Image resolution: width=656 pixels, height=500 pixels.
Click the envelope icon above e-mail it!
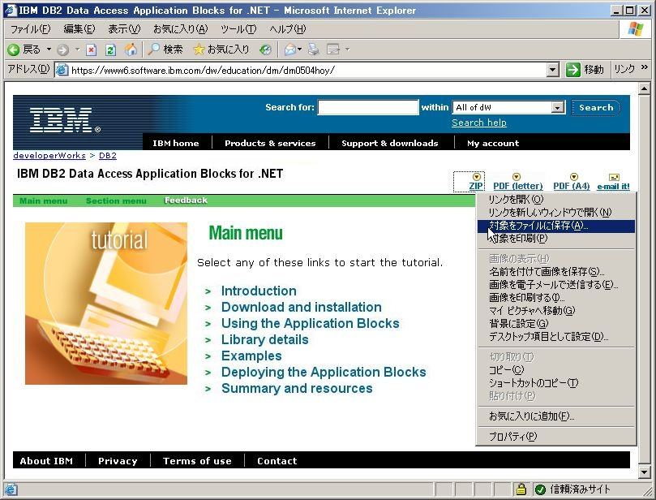614,177
